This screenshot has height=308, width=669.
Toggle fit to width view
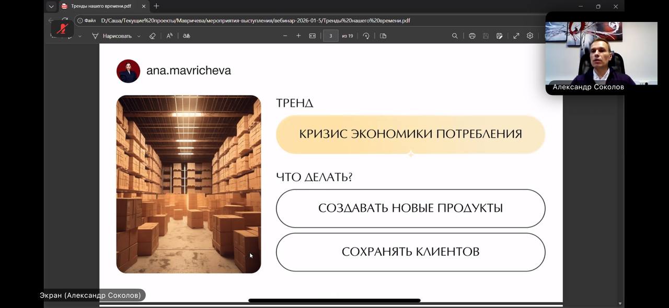(313, 36)
